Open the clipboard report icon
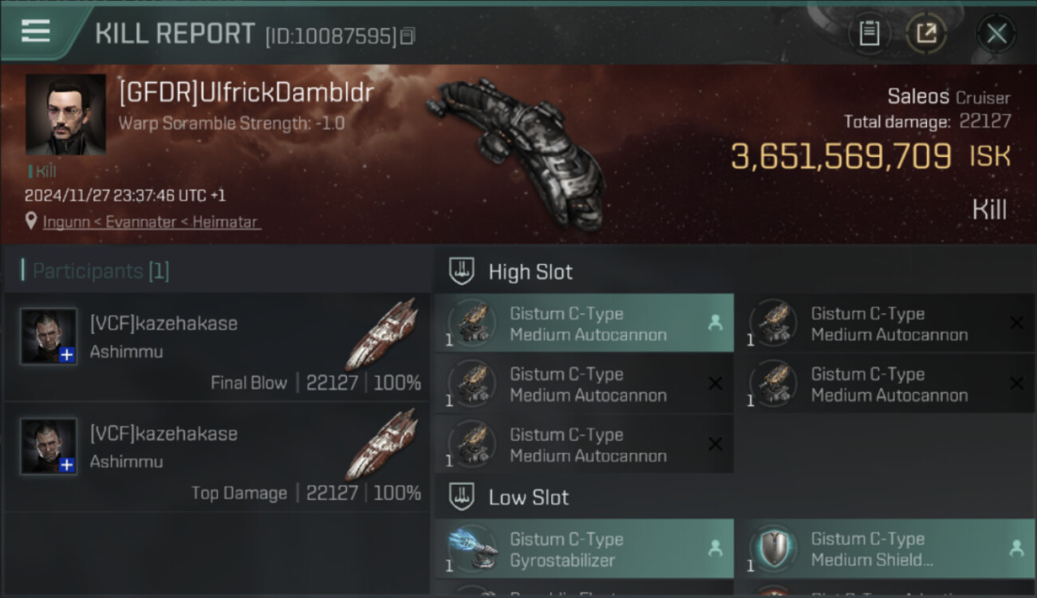The image size is (1037, 598). point(869,33)
